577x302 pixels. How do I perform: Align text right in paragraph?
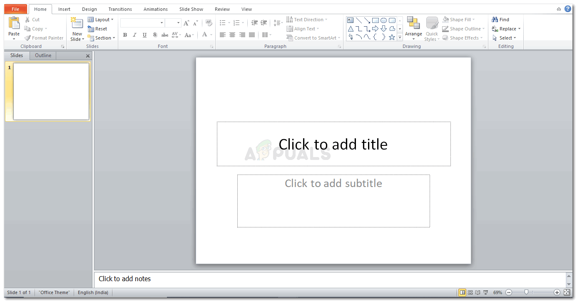pyautogui.click(x=242, y=35)
